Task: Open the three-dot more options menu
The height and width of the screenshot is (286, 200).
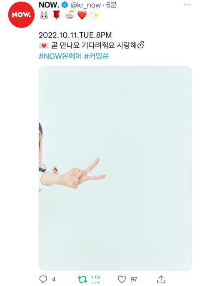Action: tap(187, 5)
